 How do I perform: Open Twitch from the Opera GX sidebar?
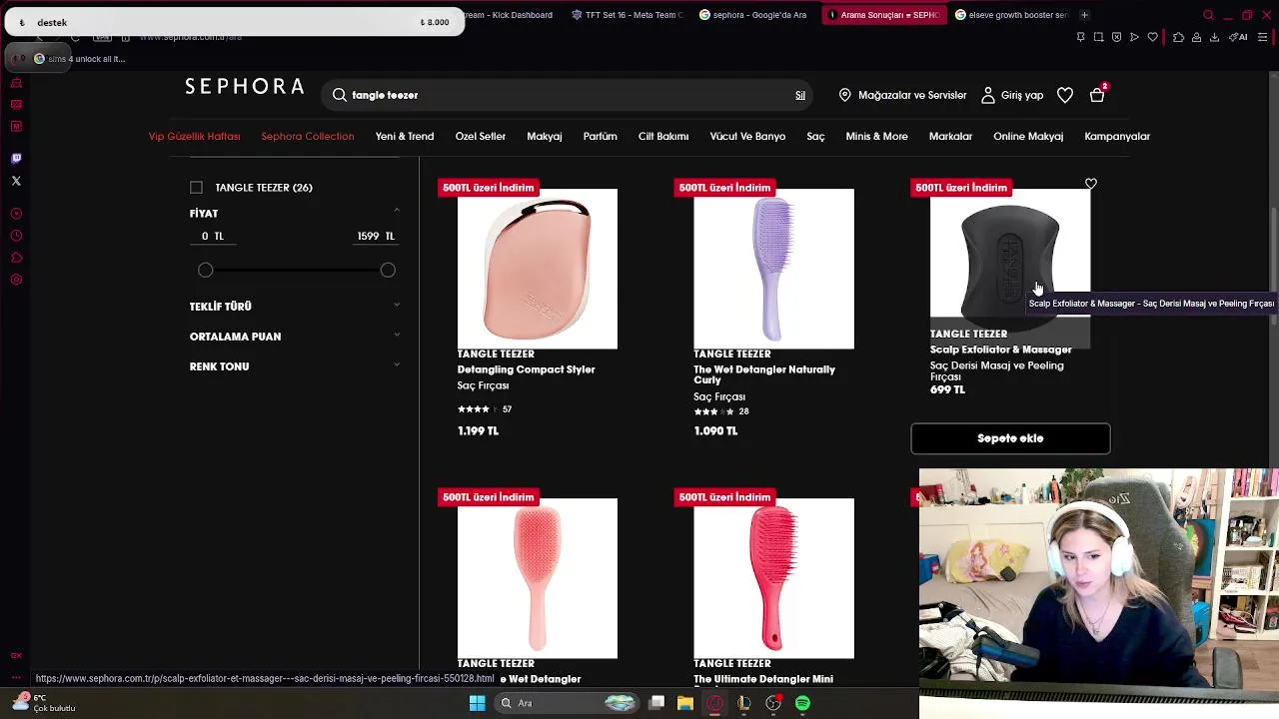(16, 158)
